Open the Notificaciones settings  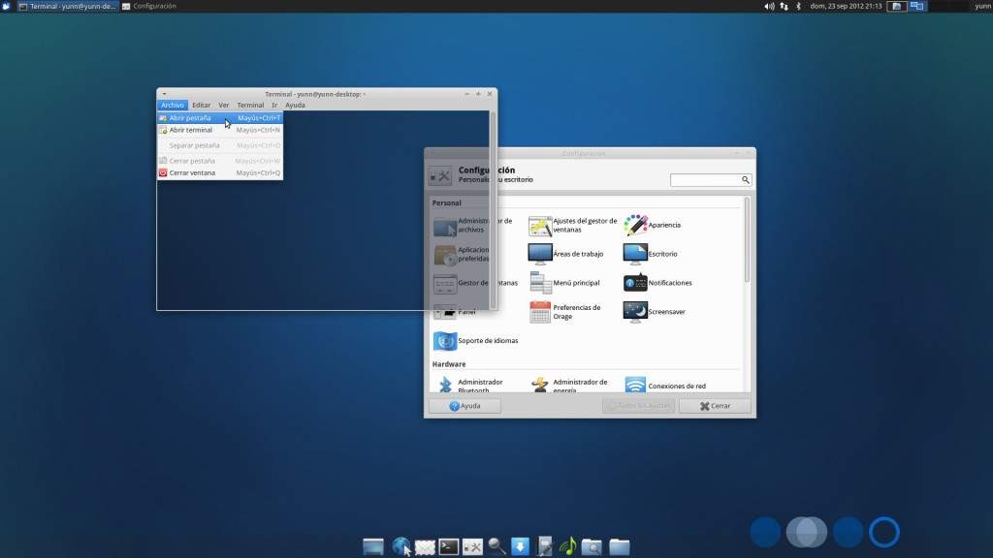point(657,283)
